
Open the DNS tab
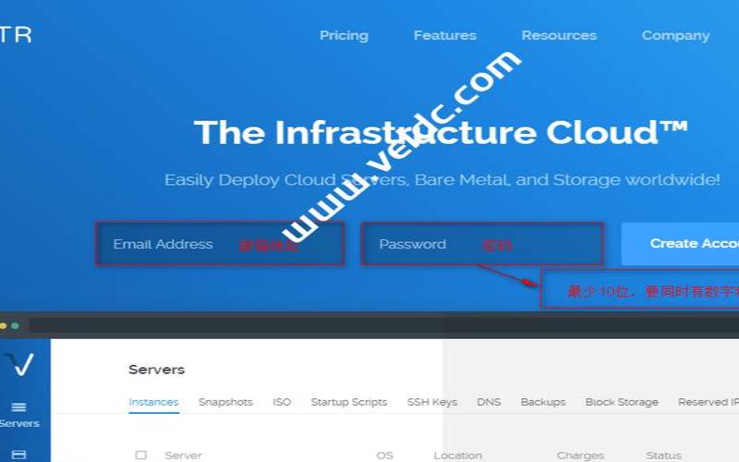tap(489, 402)
